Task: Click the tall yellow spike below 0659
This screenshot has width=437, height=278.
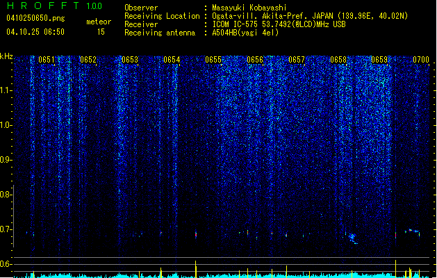Action: click(395, 269)
